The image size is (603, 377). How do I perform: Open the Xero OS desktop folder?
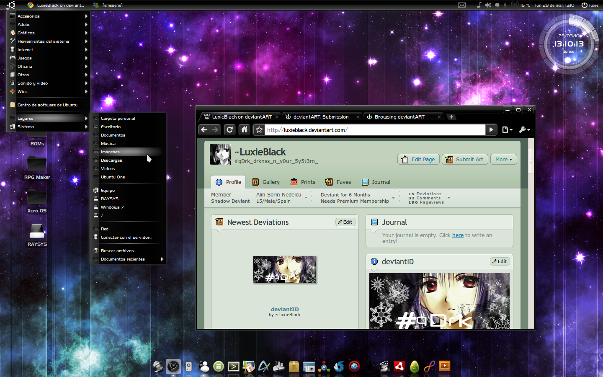(x=37, y=201)
